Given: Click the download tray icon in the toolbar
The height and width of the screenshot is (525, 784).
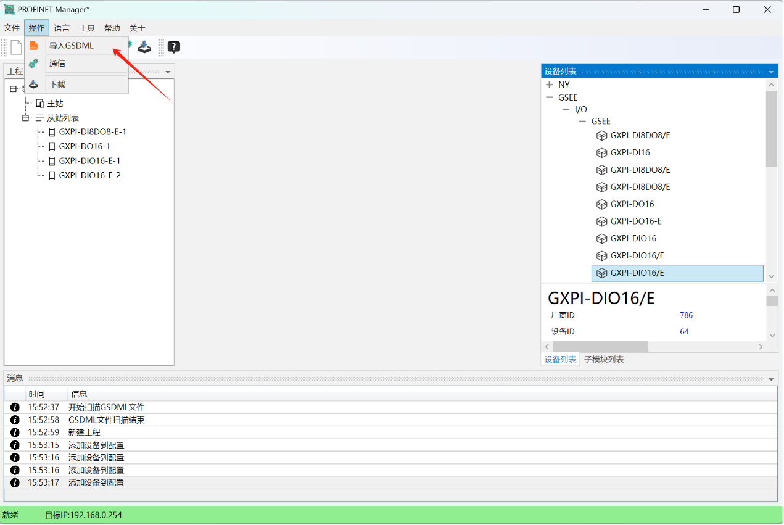Looking at the screenshot, I should (x=144, y=47).
